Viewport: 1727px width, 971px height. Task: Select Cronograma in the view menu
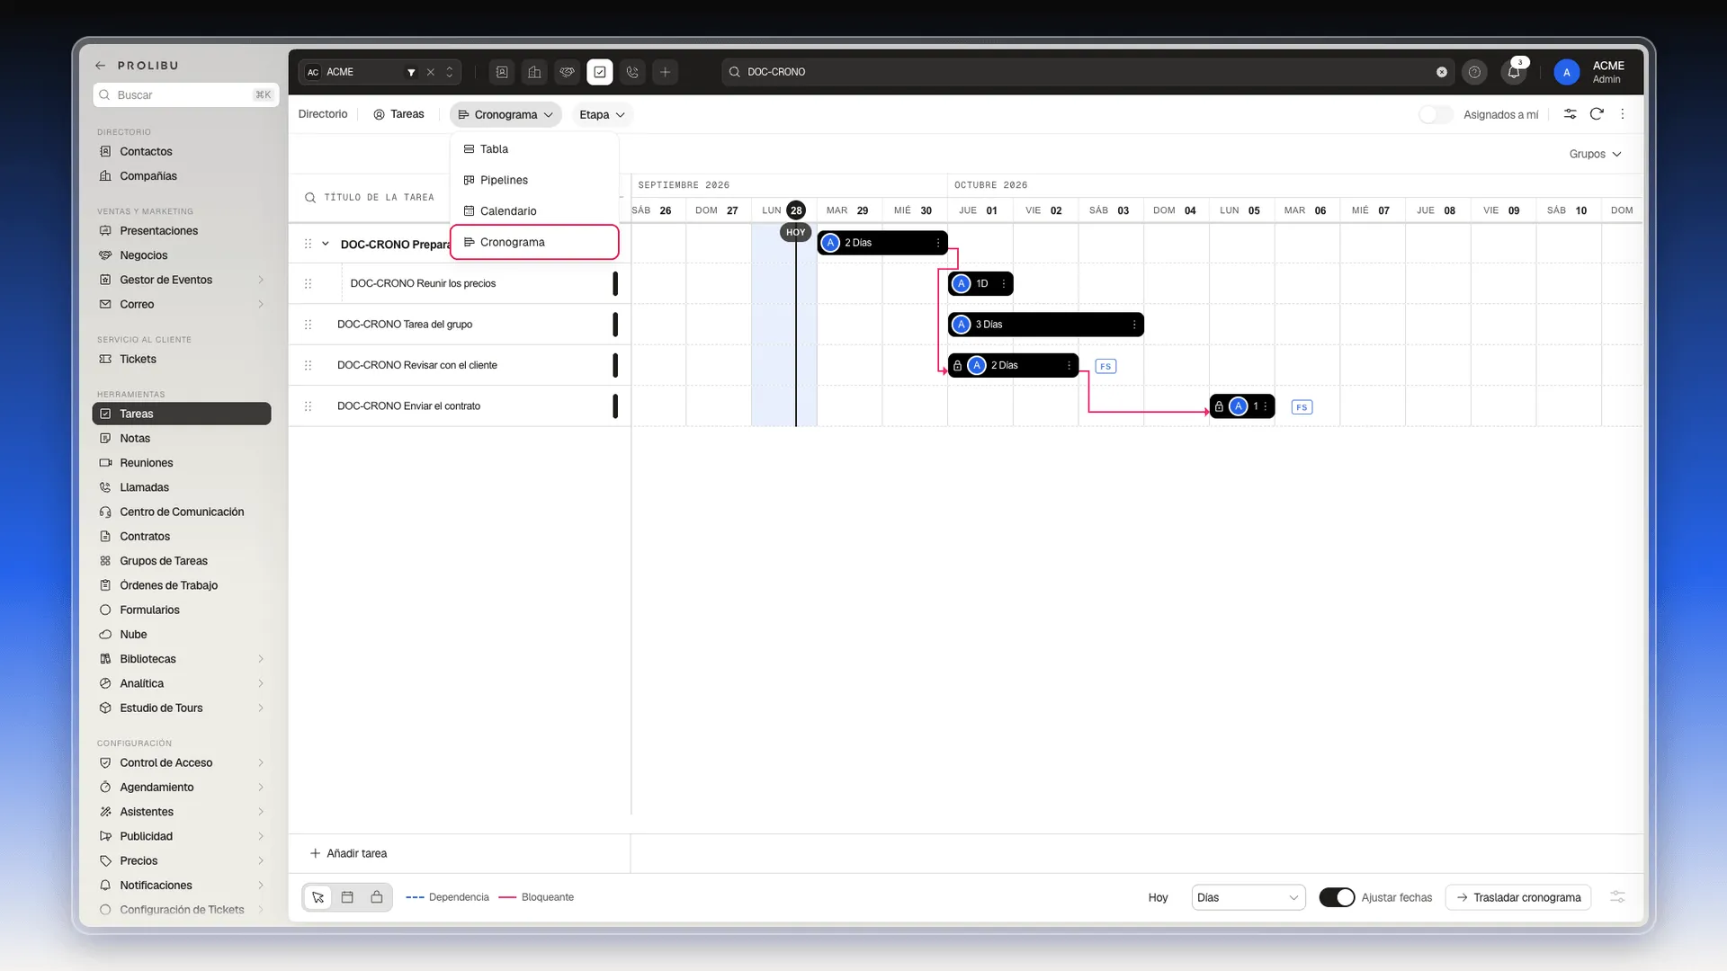click(x=534, y=242)
